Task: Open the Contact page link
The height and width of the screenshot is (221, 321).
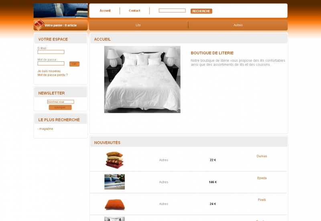Action: (x=134, y=11)
